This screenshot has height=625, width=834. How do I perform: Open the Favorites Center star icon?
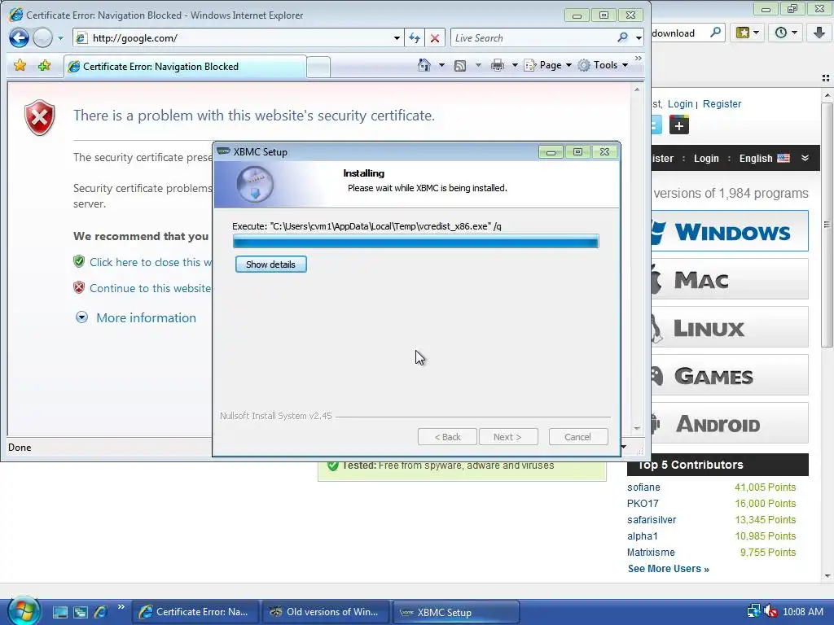[20, 65]
